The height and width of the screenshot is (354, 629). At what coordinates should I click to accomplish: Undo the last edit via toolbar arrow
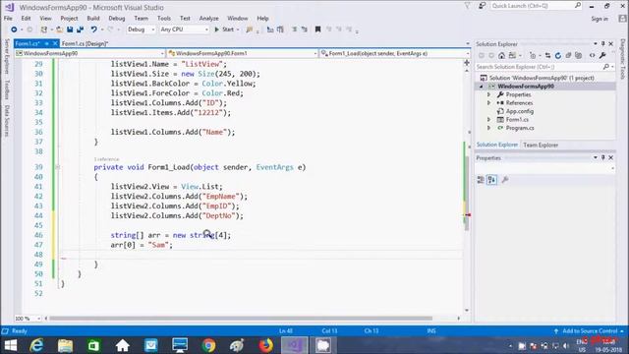click(94, 29)
